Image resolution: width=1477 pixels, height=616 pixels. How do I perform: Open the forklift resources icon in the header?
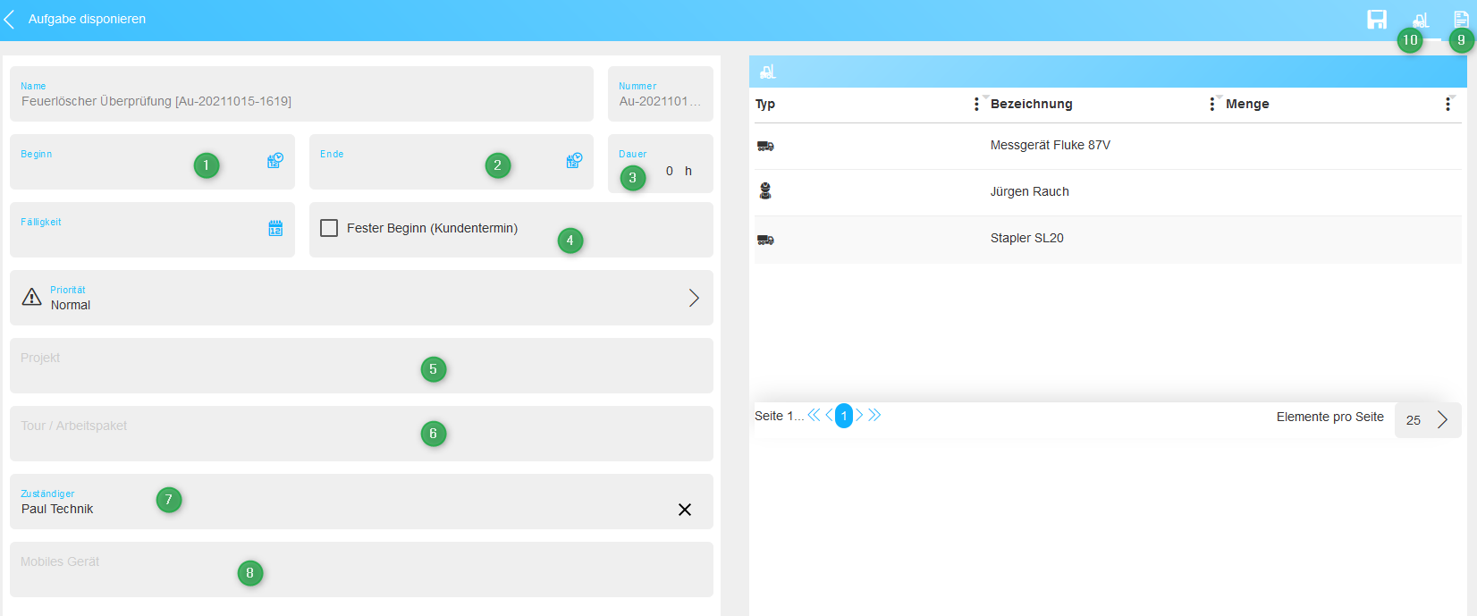click(x=1420, y=20)
